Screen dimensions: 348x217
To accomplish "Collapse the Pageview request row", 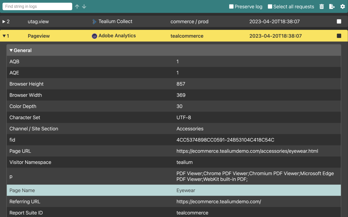I will coord(4,36).
